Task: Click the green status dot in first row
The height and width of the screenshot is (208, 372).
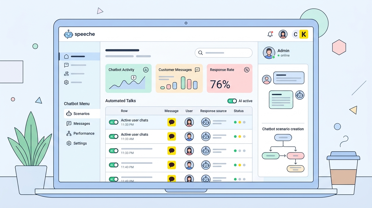Action: coord(235,122)
